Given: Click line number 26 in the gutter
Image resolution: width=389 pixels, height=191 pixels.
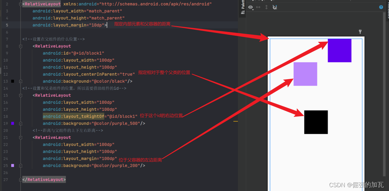Looking at the screenshot, I should click(x=6, y=173).
